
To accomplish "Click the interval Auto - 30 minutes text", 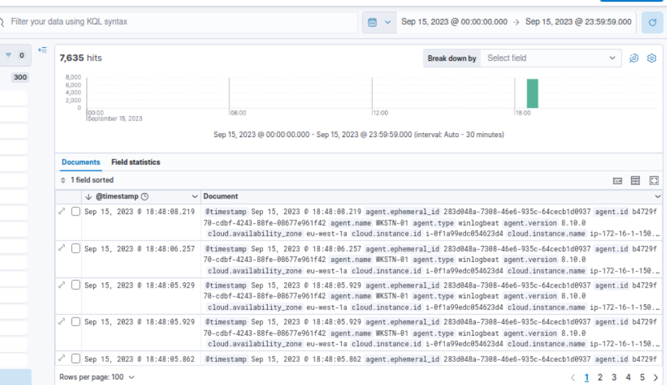I will [459, 134].
